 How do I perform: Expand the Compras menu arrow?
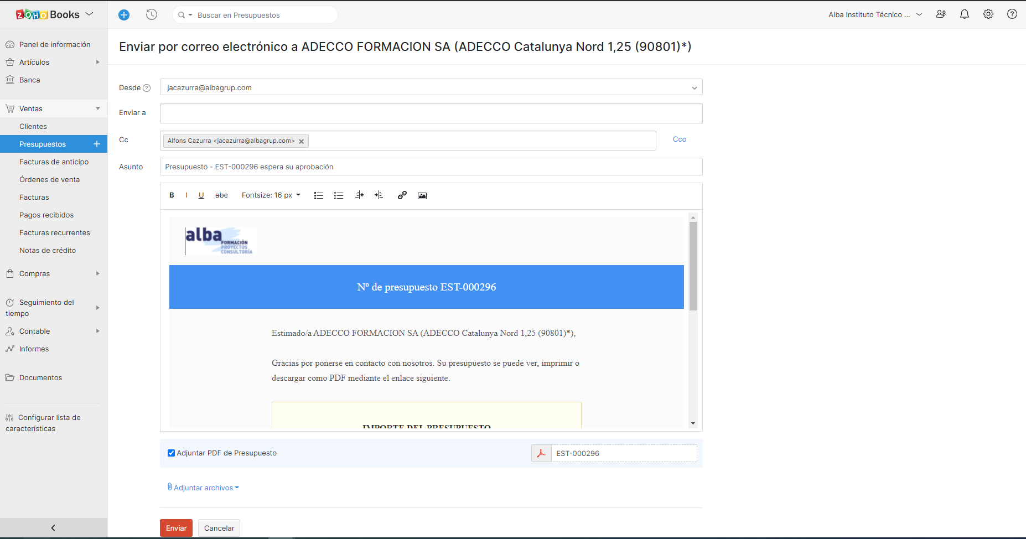(x=98, y=273)
